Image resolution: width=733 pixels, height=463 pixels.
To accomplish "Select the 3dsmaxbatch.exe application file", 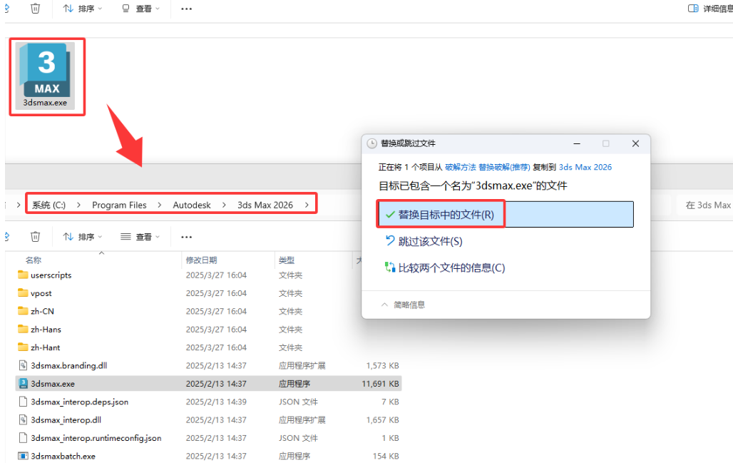I will pyautogui.click(x=63, y=456).
